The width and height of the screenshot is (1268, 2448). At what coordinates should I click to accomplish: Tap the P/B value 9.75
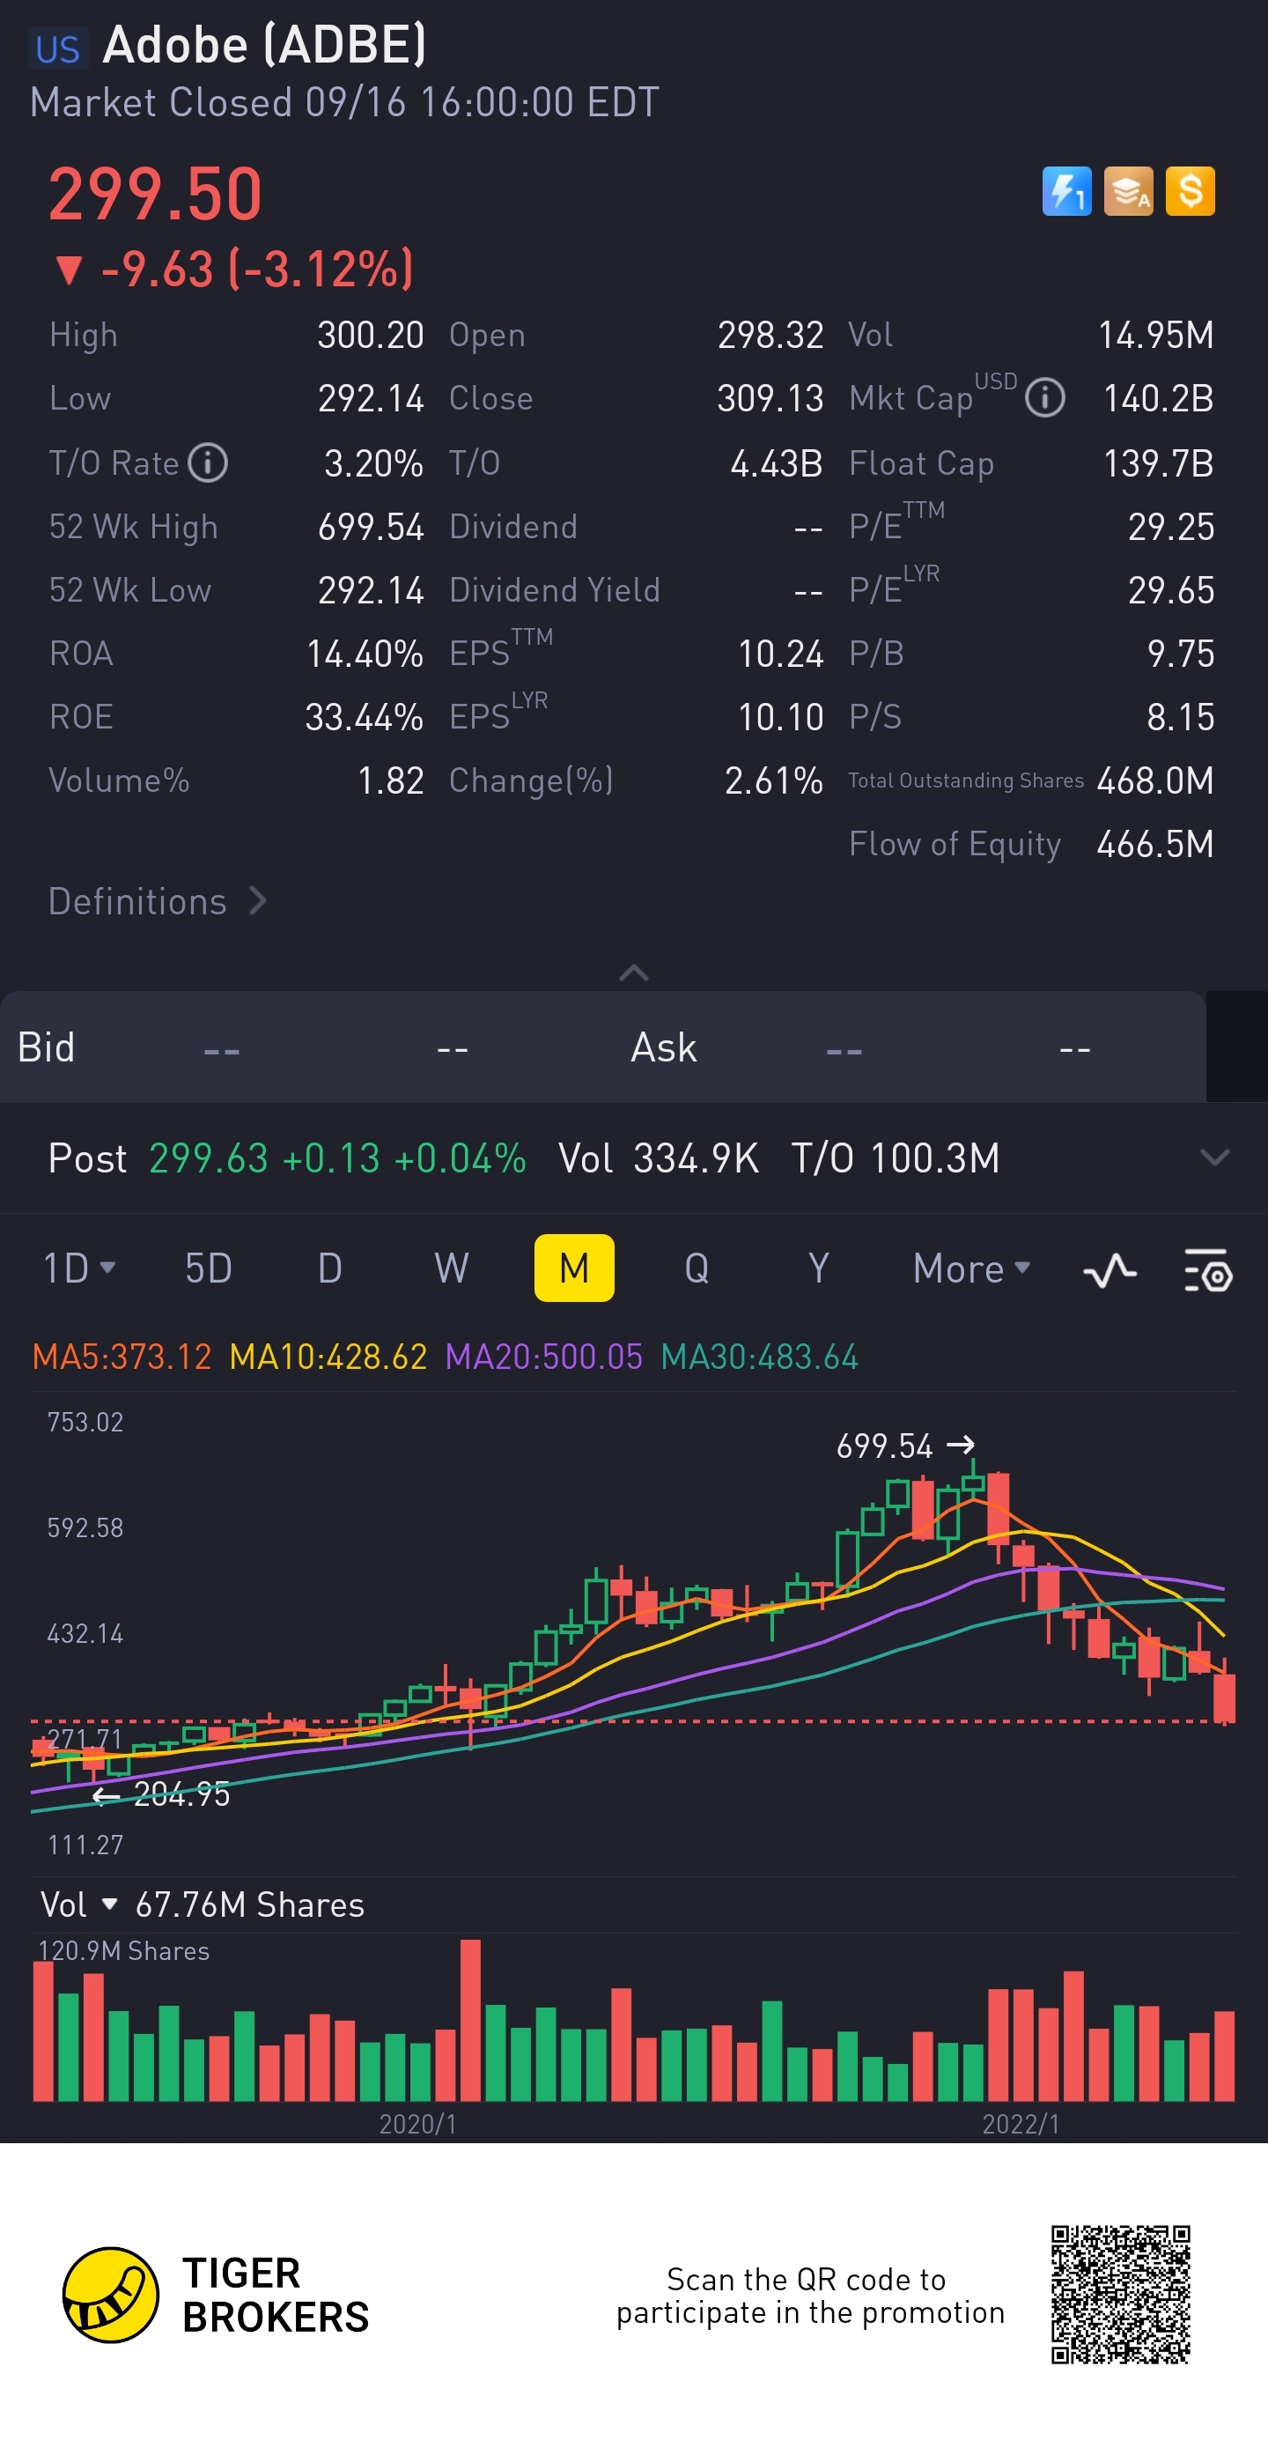click(1181, 653)
